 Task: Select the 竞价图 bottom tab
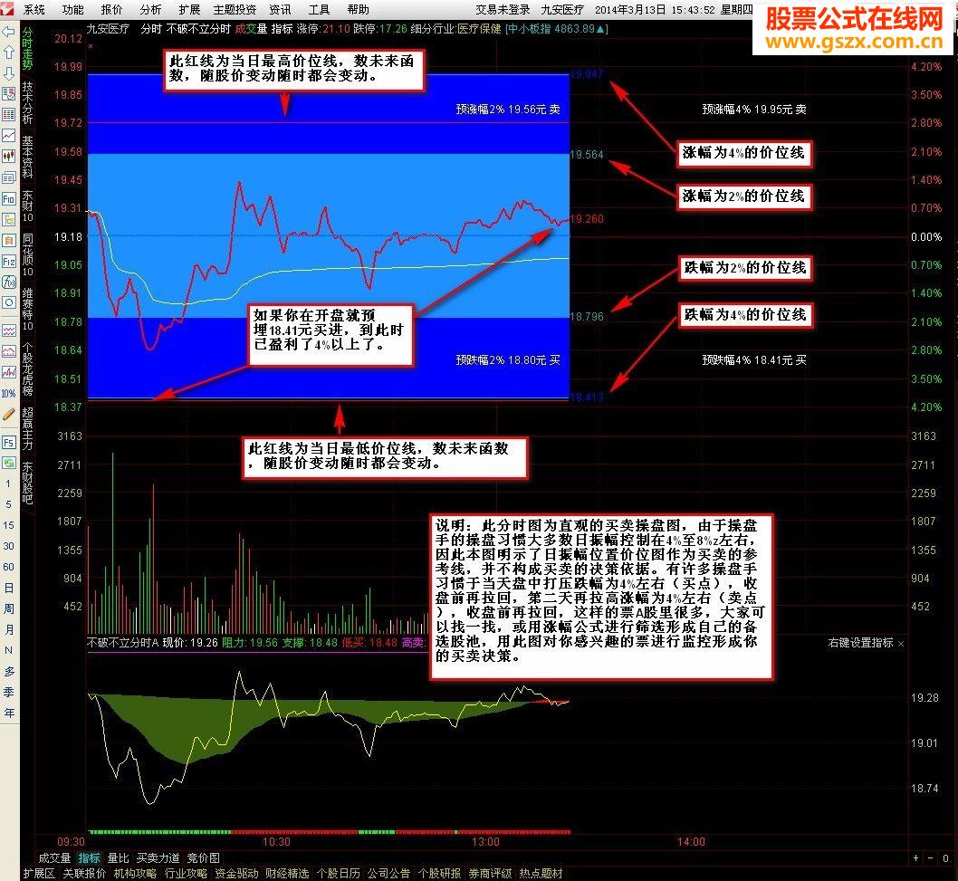[x=204, y=858]
